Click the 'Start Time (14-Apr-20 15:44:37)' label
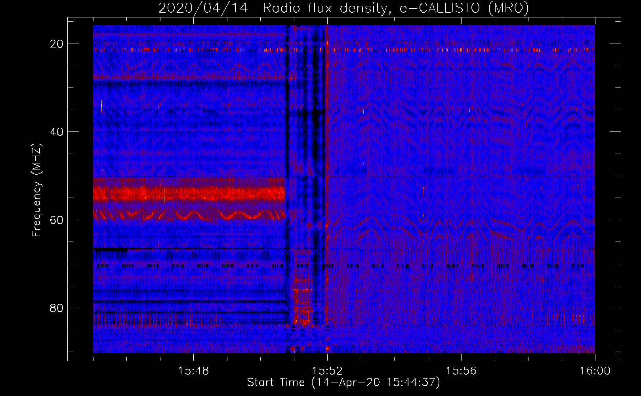The image size is (641, 396). pos(343,383)
